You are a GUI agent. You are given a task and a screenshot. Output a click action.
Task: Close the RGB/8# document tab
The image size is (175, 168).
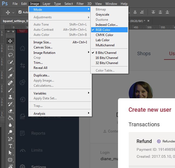[148, 21]
